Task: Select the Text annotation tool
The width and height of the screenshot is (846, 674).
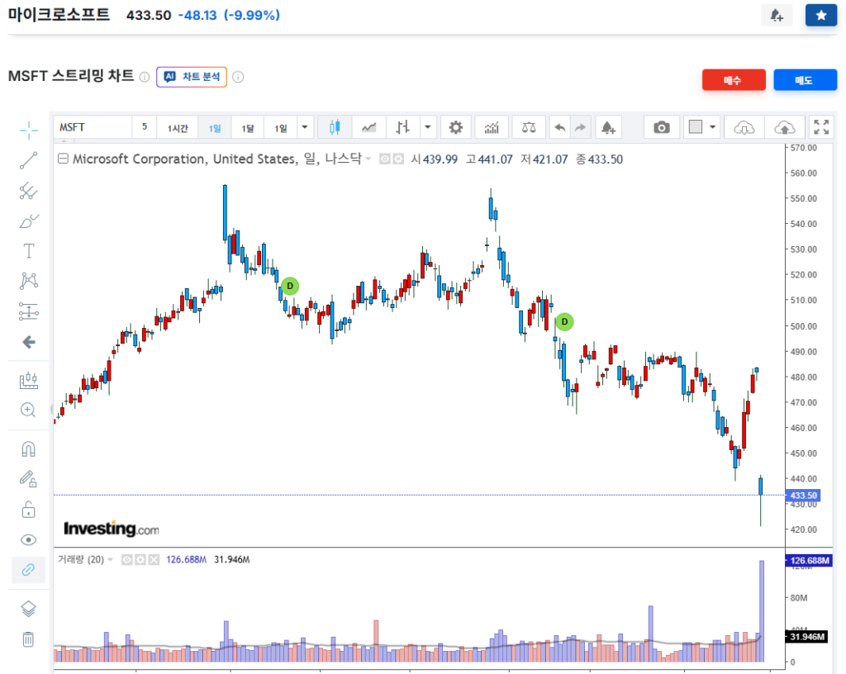Action: pos(28,251)
